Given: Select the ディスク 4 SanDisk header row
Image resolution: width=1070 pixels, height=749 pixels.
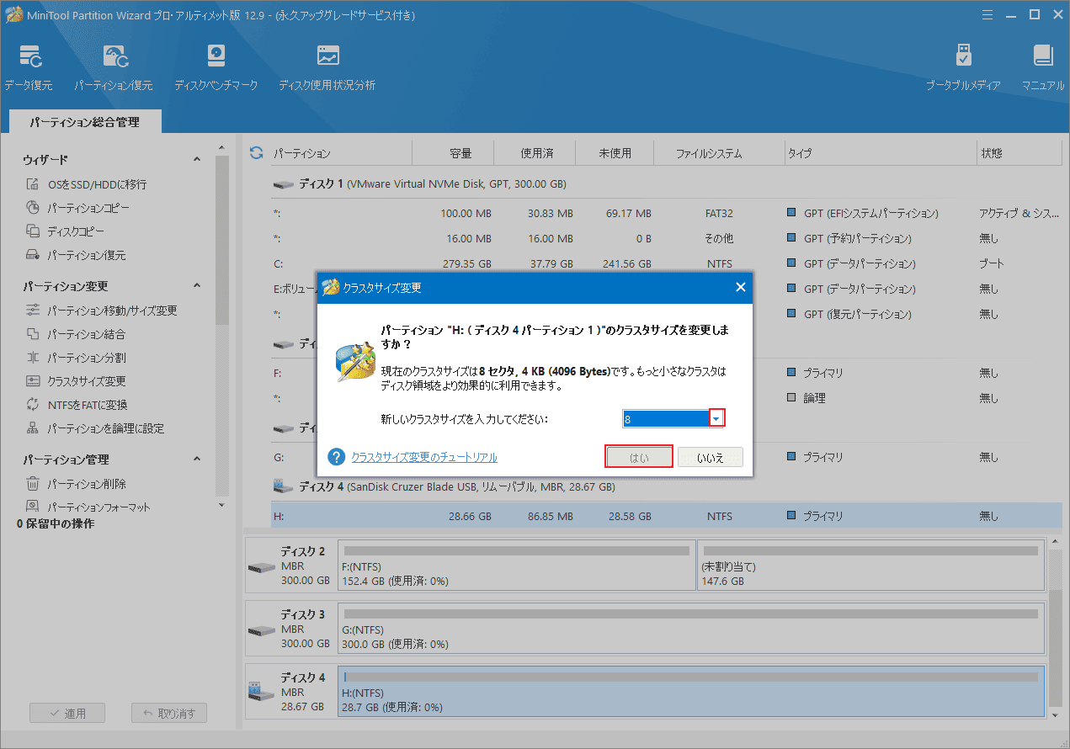Looking at the screenshot, I should (666, 486).
